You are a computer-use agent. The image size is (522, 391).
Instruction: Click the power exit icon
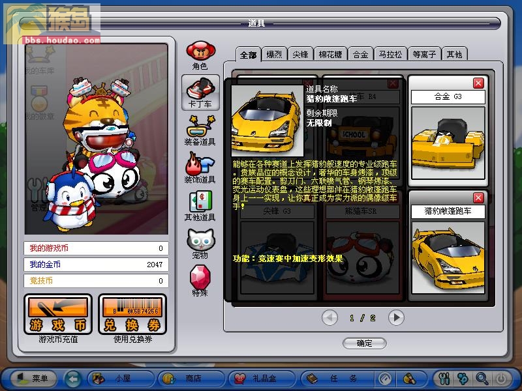click(x=501, y=379)
